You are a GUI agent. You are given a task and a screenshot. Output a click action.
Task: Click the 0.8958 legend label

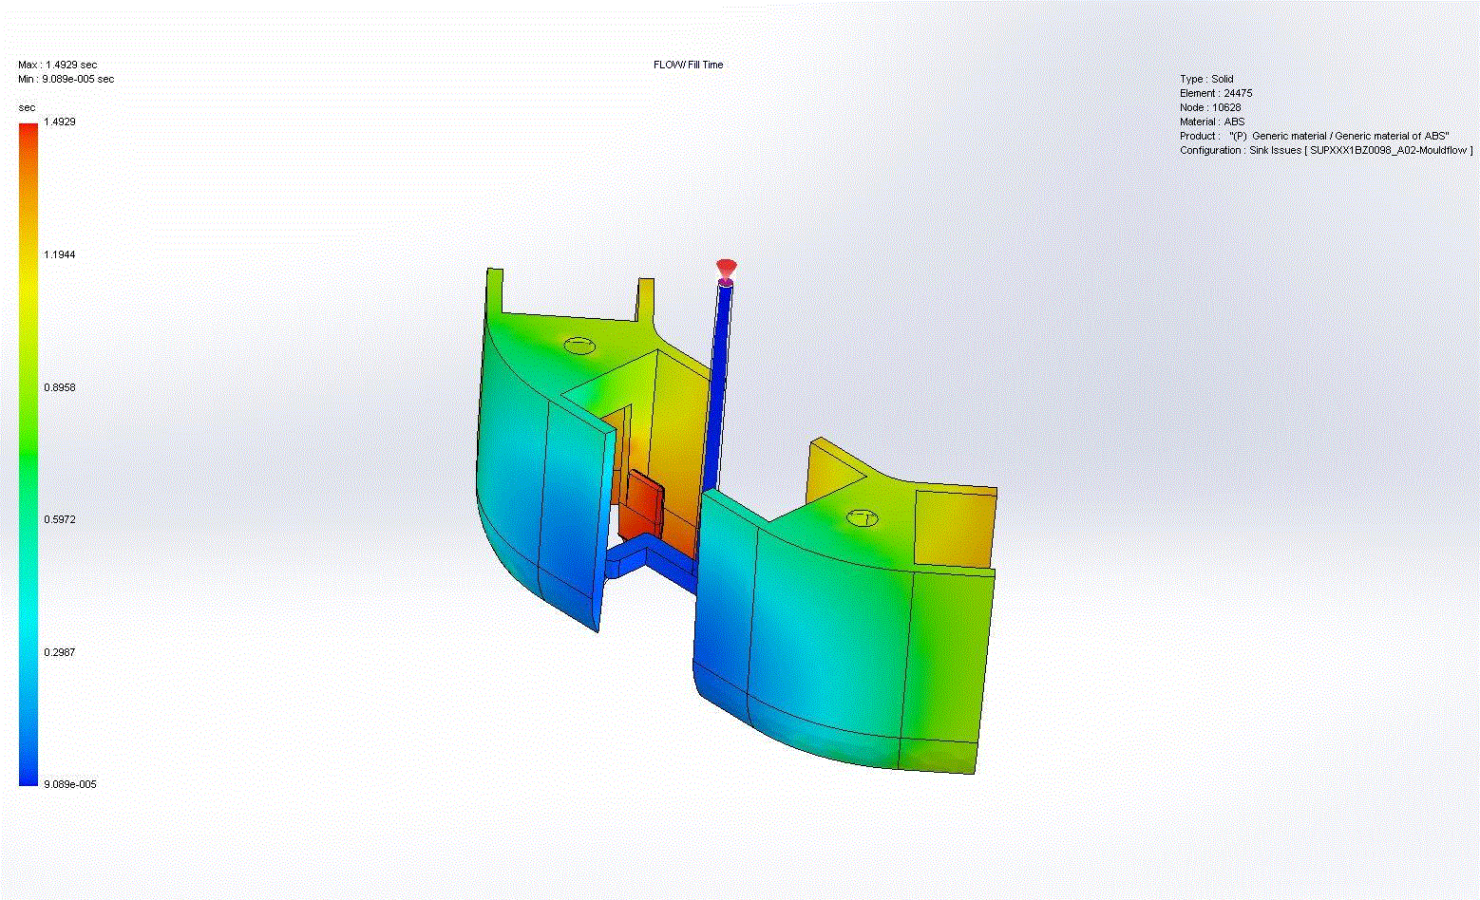point(60,387)
